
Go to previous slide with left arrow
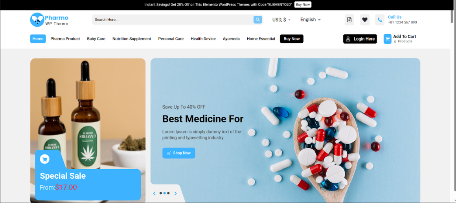(x=154, y=193)
